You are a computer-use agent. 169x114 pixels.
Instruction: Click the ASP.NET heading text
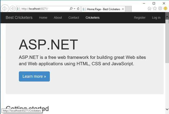pos(48,44)
